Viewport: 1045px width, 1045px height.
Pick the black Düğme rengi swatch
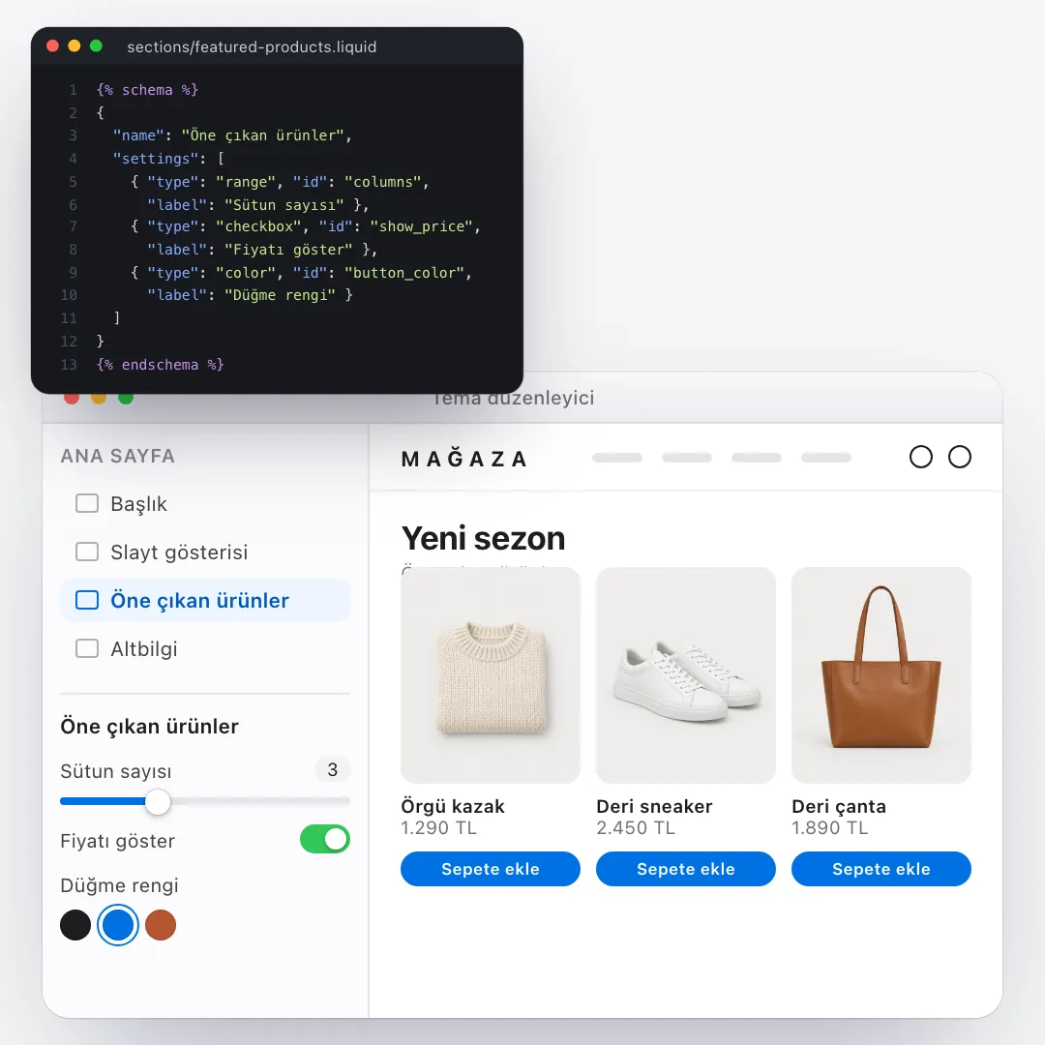[x=75, y=925]
